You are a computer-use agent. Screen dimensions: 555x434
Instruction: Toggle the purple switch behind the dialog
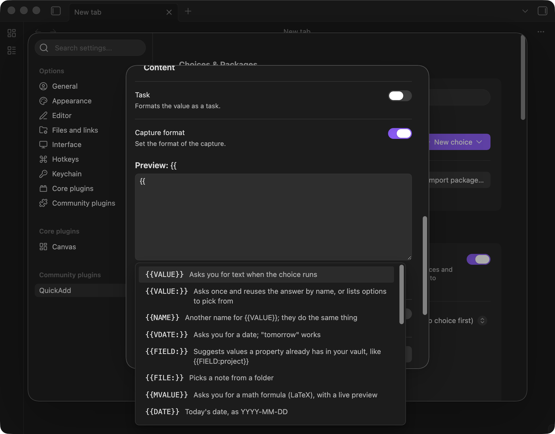[478, 259]
